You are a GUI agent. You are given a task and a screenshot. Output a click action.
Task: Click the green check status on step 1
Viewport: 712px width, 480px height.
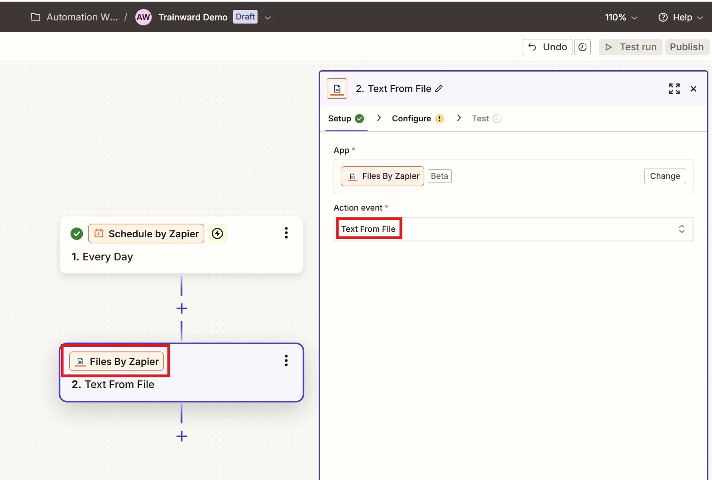77,234
